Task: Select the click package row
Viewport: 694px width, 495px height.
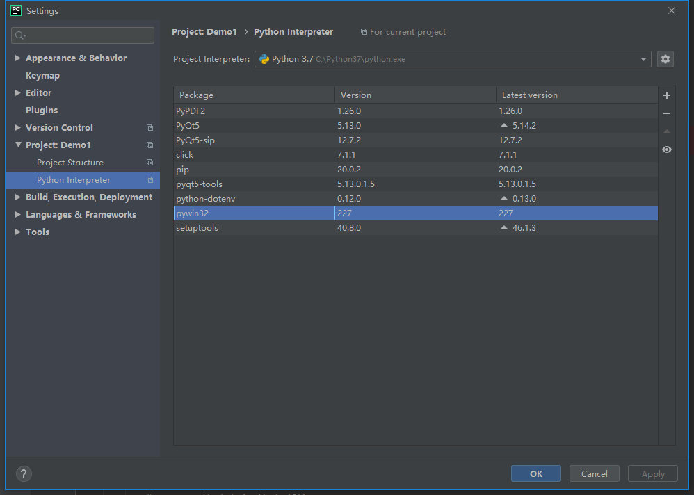Action: 416,155
